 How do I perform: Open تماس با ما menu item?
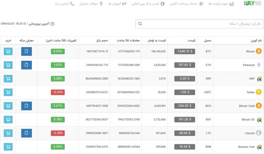(x=62, y=4)
